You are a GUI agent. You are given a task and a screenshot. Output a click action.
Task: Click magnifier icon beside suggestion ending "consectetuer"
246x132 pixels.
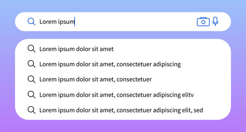pyautogui.click(x=32, y=79)
